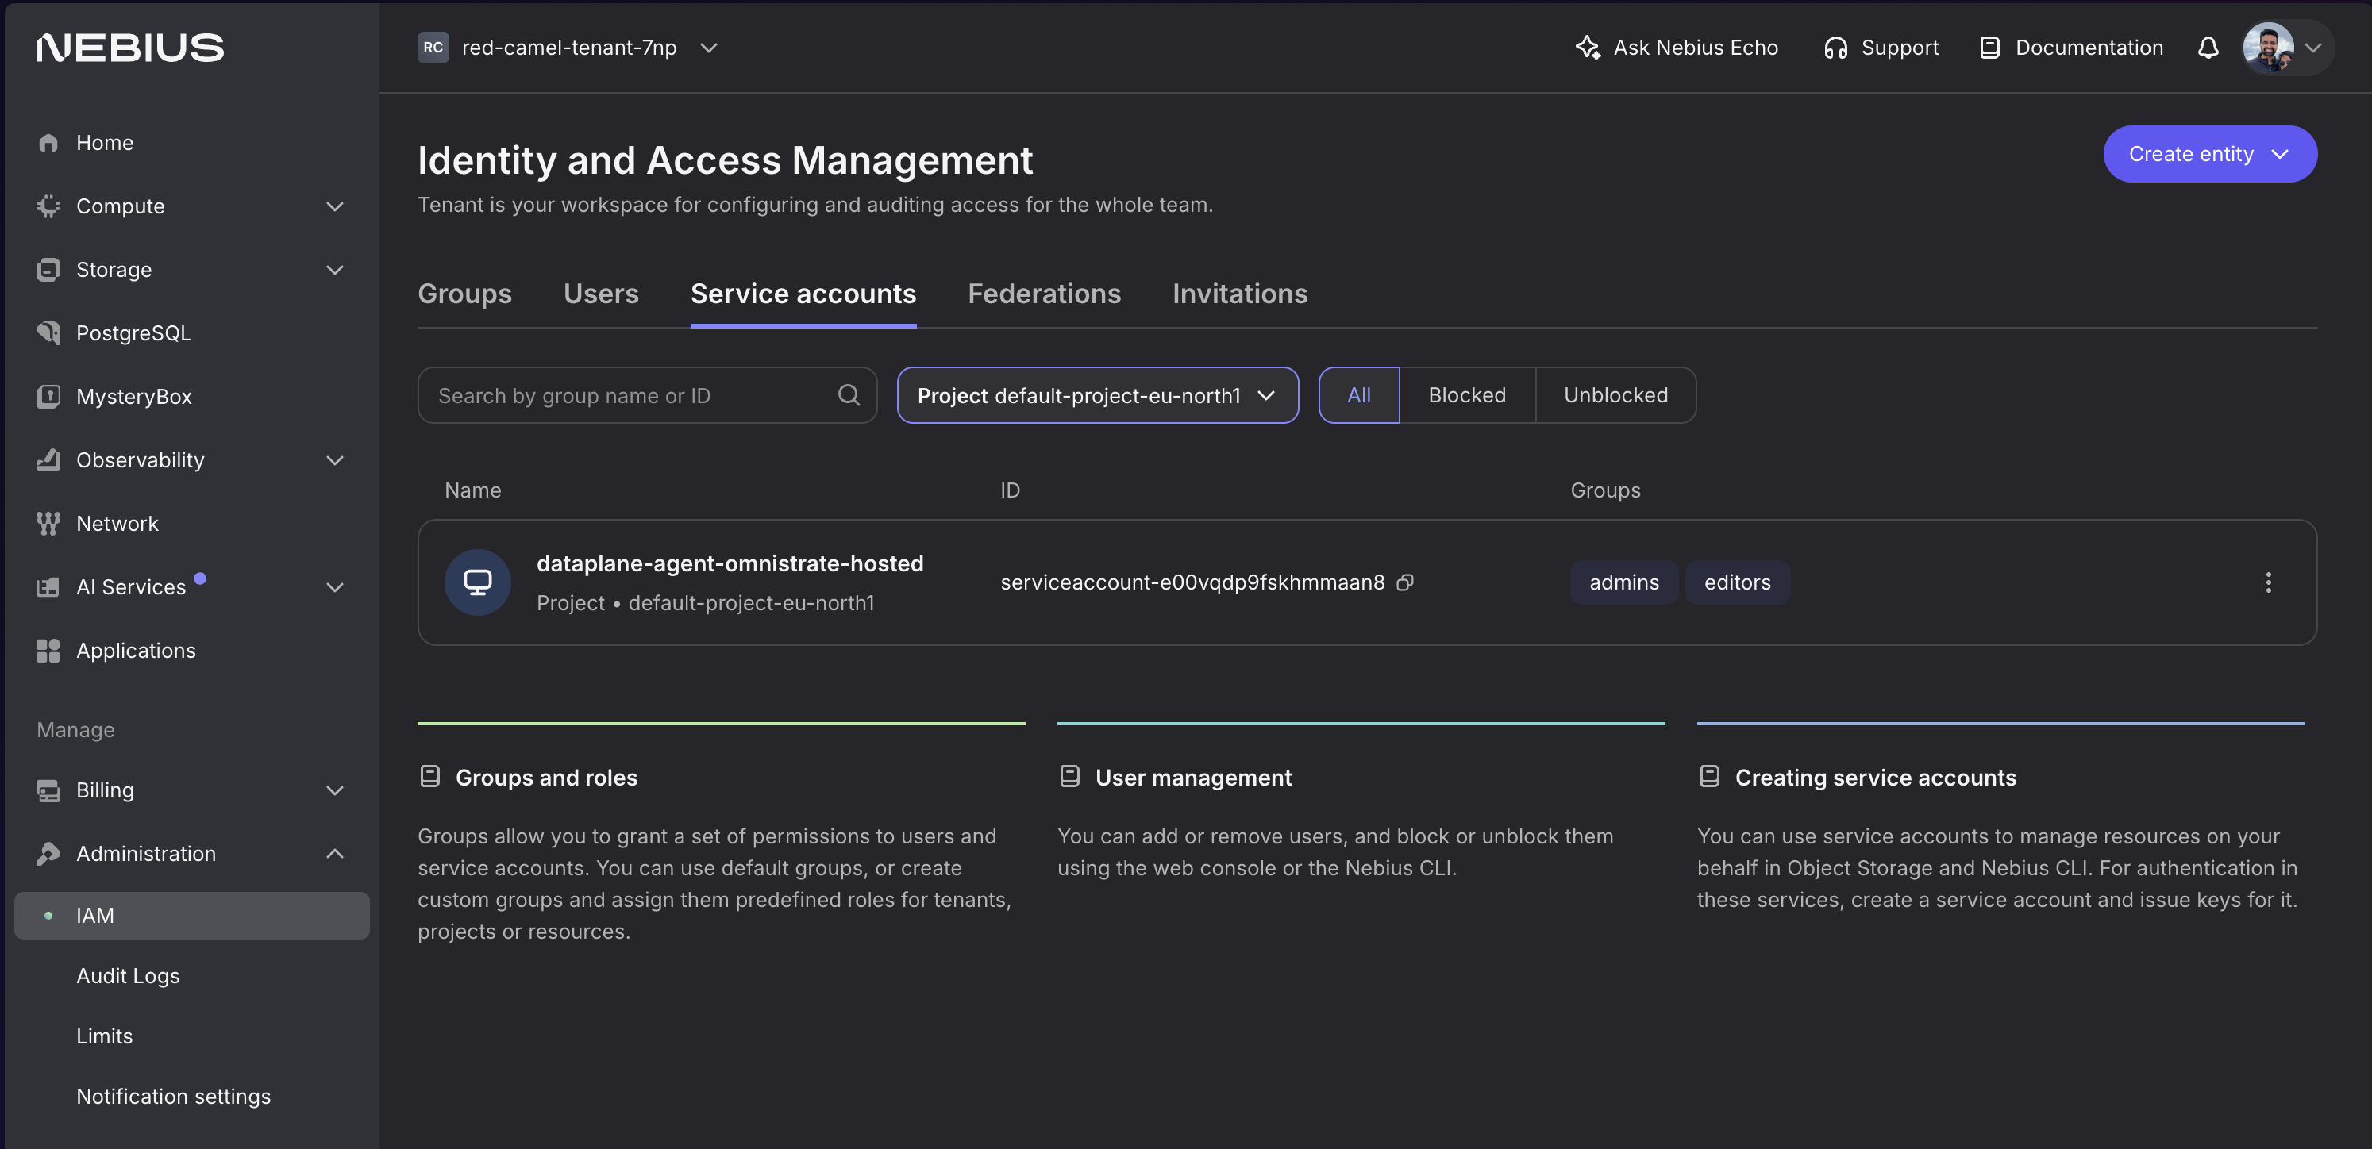Click the Create entity button

(x=2208, y=154)
